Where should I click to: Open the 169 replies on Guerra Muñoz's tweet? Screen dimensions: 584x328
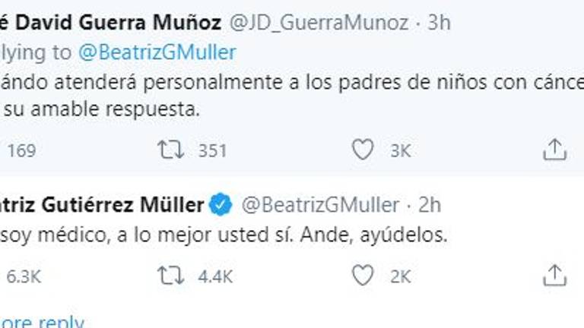(x=21, y=151)
